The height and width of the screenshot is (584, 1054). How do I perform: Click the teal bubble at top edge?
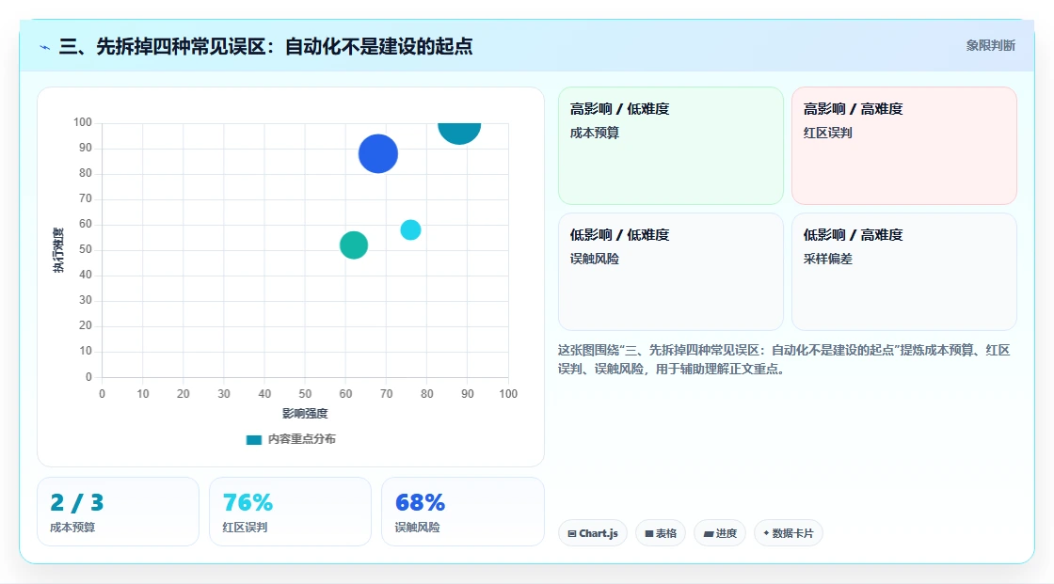point(459,133)
